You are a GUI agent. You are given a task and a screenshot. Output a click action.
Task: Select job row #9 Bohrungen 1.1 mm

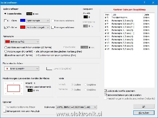[x=129, y=30]
